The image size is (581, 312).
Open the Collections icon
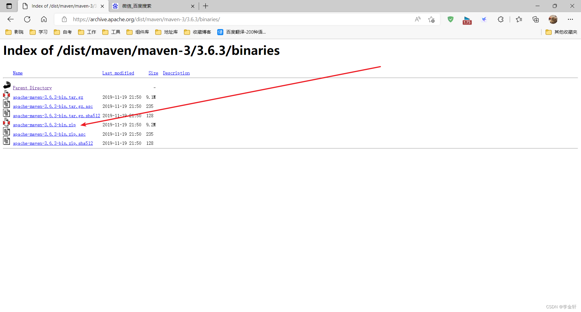536,19
